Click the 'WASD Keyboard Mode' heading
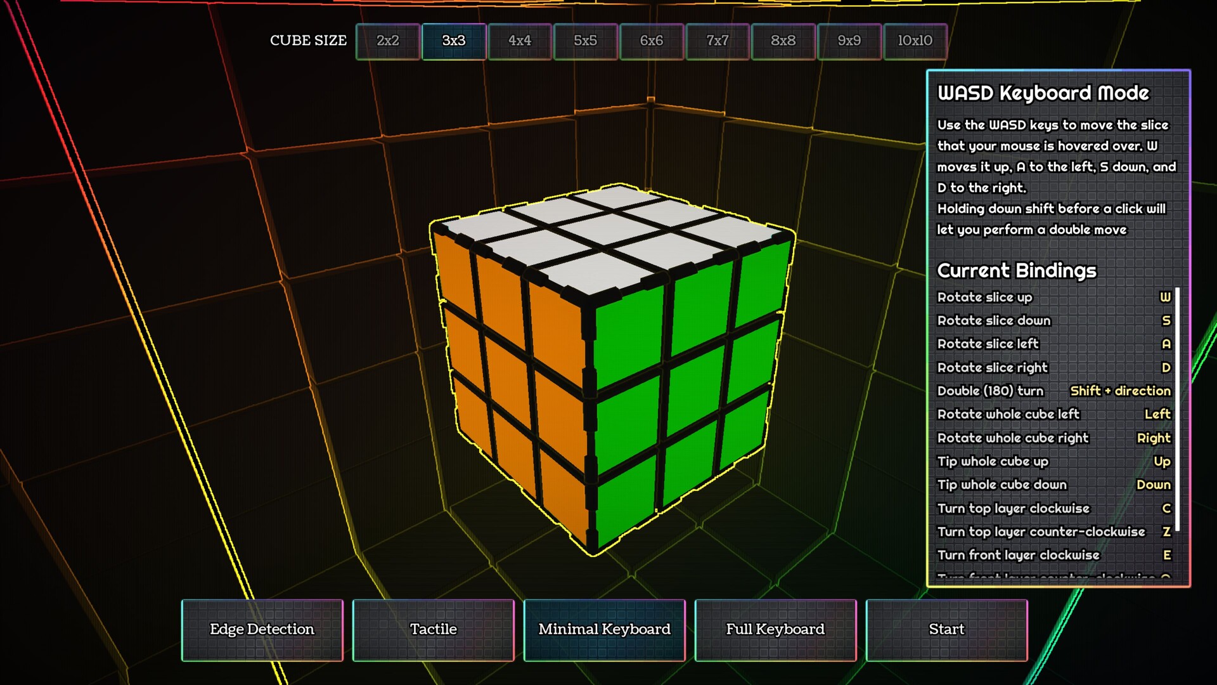The height and width of the screenshot is (685, 1217). 1043,93
